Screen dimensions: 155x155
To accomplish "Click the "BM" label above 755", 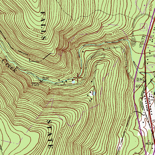I will [45, 78].
